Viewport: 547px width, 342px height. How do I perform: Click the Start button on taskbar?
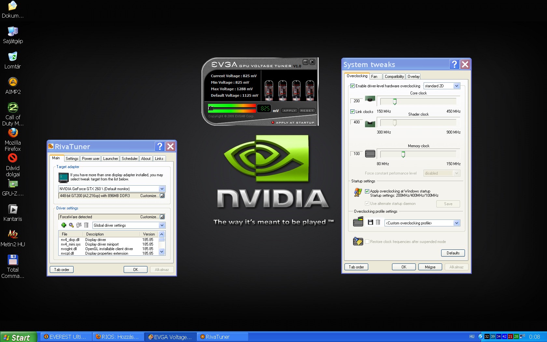coord(18,337)
